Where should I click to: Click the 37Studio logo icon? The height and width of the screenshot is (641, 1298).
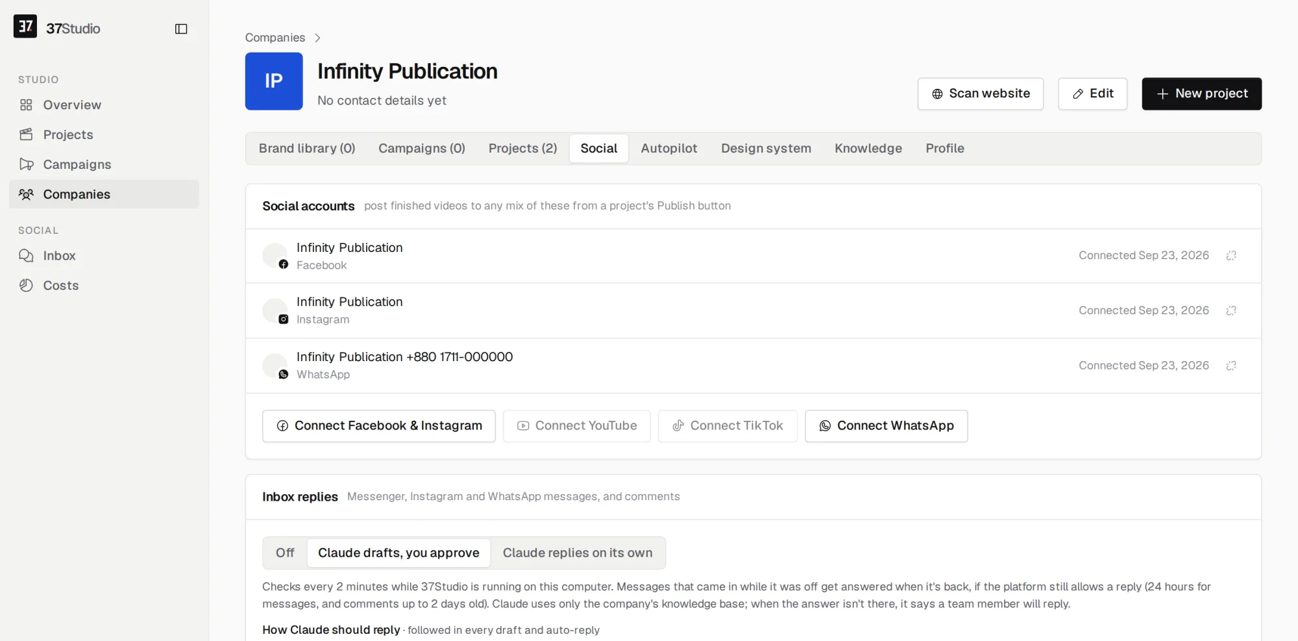(x=25, y=27)
